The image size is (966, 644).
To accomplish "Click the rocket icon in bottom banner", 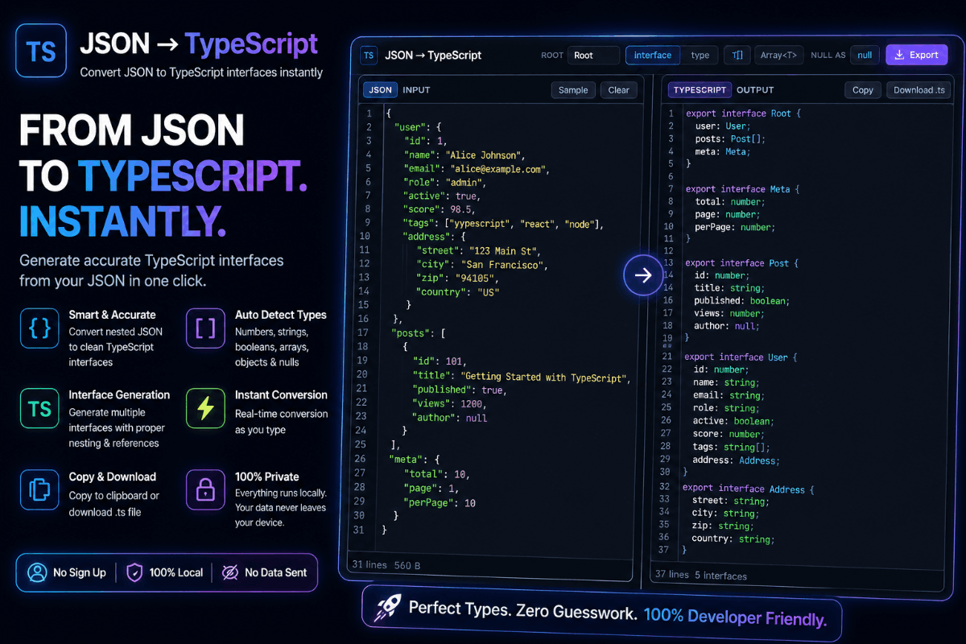I will click(x=386, y=609).
